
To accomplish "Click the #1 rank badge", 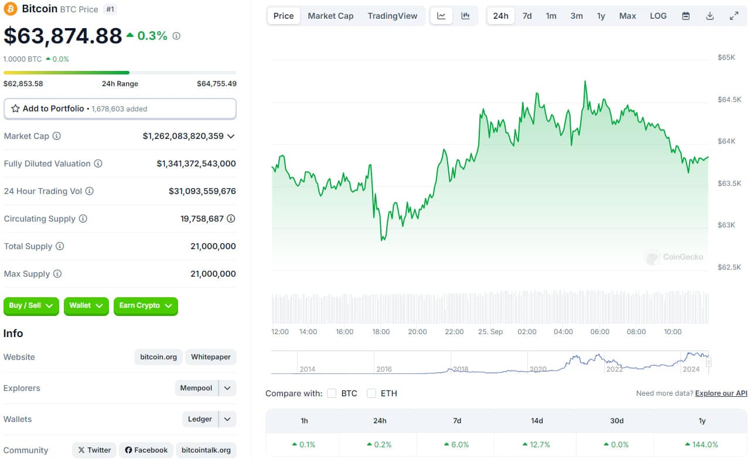I will point(110,9).
